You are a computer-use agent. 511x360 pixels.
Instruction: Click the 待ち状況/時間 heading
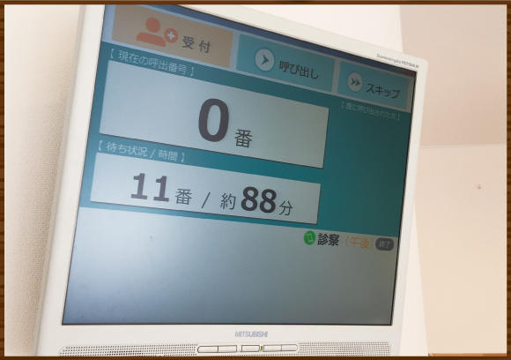click(142, 152)
